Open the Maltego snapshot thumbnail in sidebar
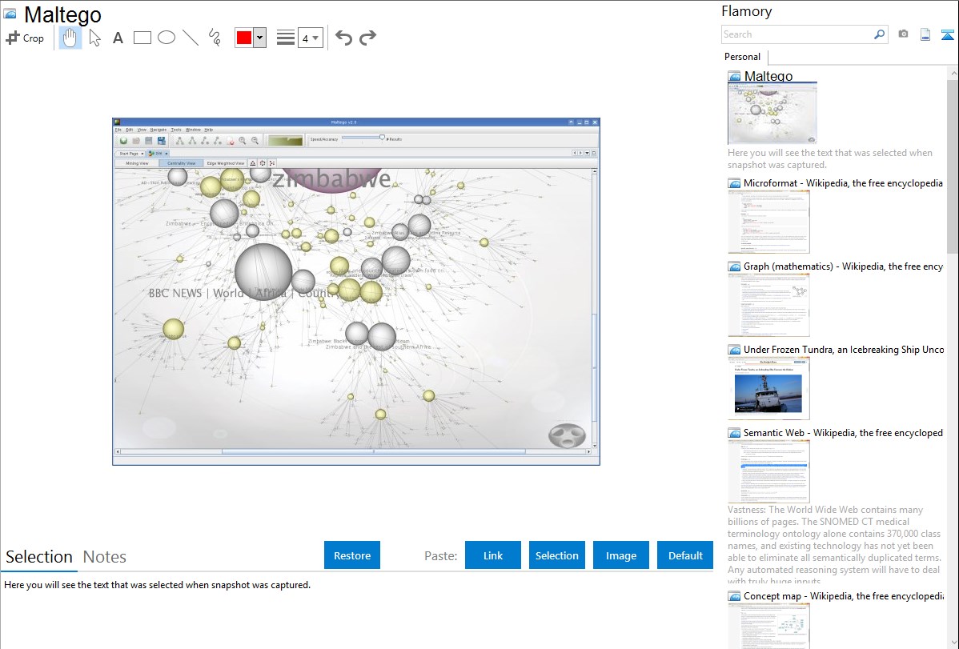This screenshot has width=959, height=649. click(x=772, y=114)
